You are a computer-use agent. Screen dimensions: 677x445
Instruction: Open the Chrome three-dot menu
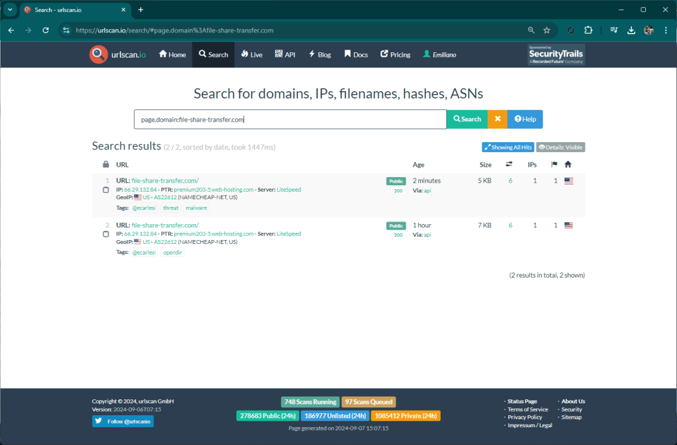[x=666, y=30]
